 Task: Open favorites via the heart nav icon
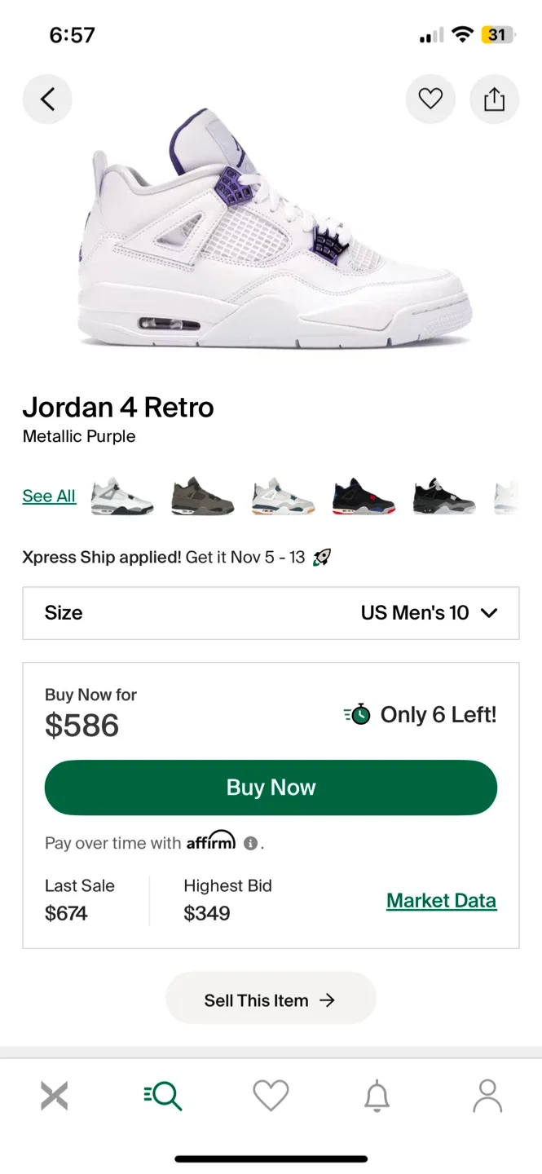271,1096
